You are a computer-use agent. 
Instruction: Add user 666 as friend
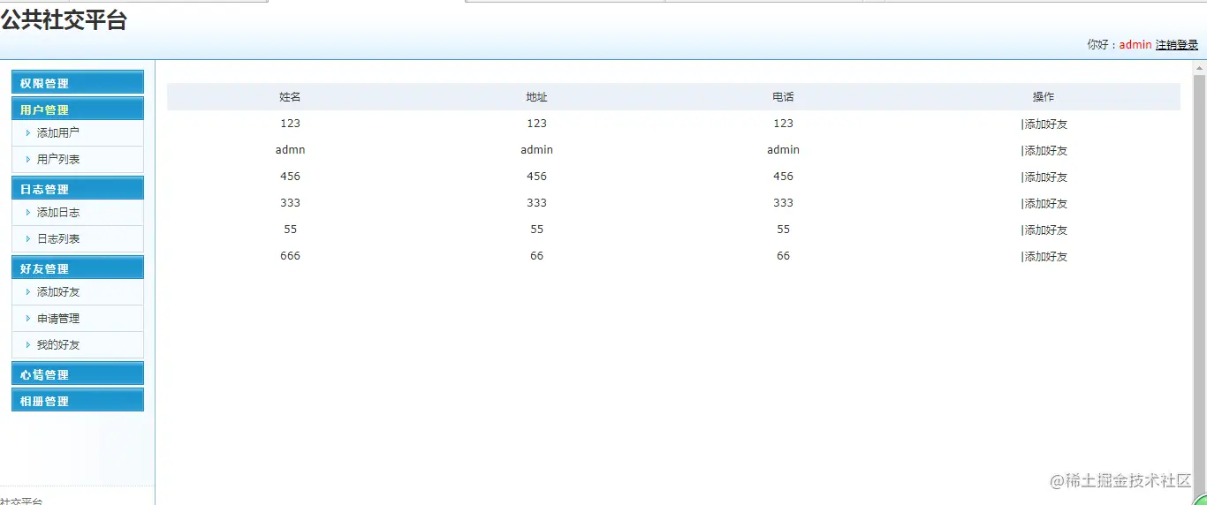1046,257
